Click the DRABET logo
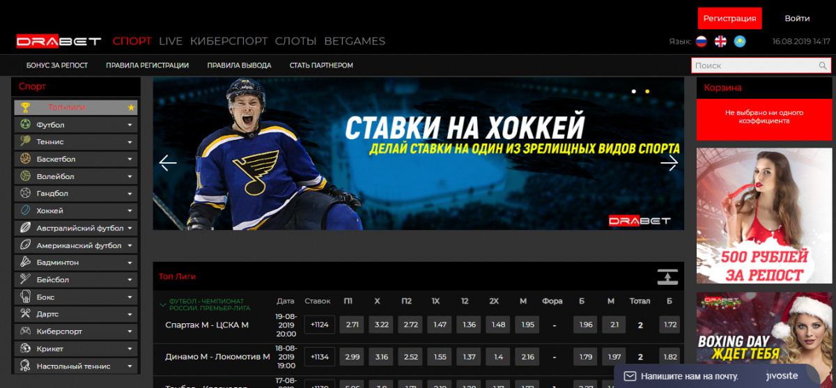The height and width of the screenshot is (388, 836). [x=59, y=41]
